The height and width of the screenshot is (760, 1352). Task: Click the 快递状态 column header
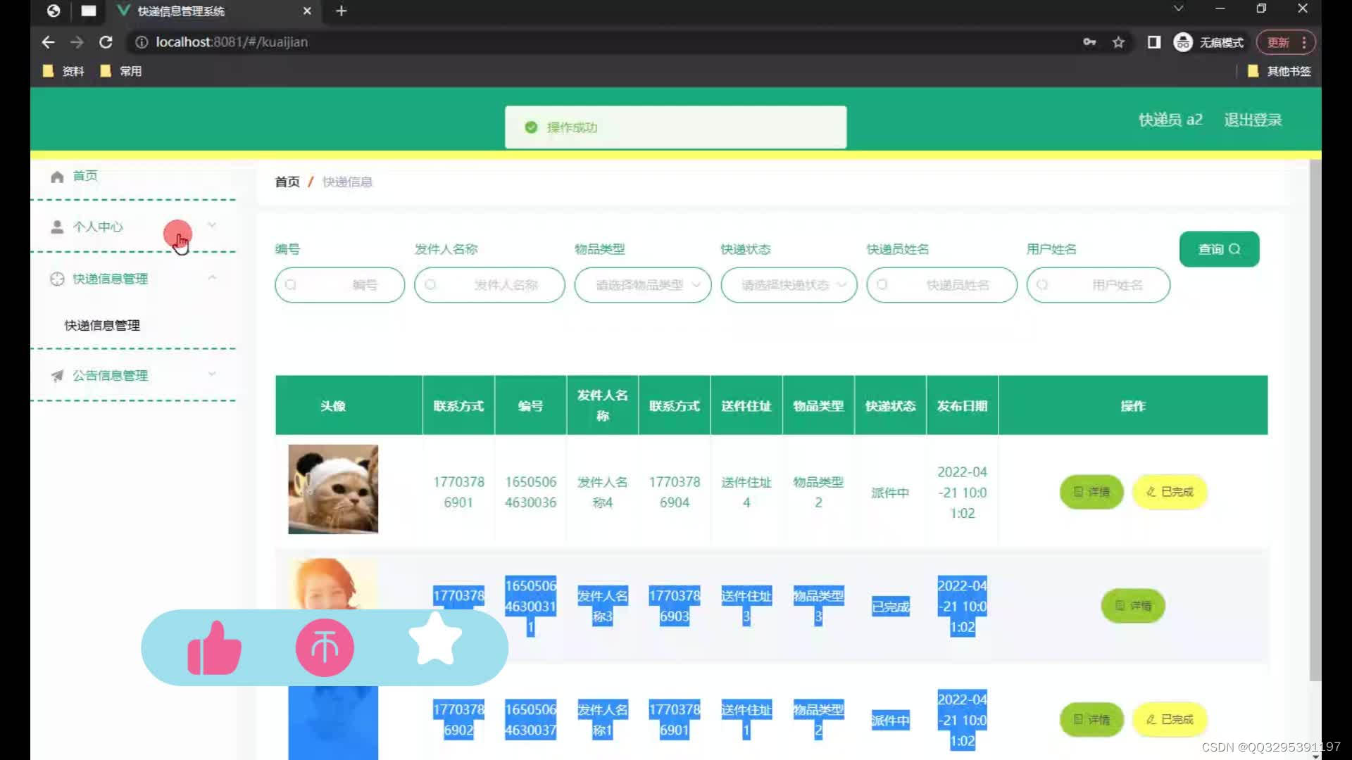(890, 406)
